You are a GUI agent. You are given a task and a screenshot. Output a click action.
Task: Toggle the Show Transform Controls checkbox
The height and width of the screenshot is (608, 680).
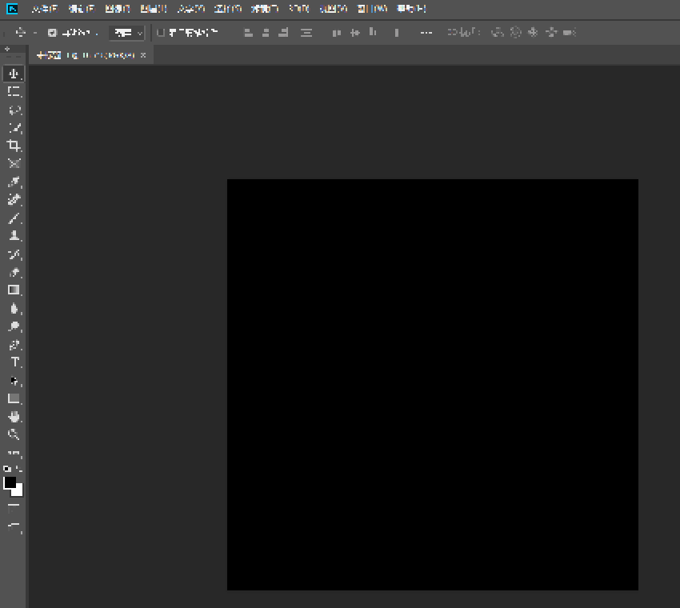(161, 33)
